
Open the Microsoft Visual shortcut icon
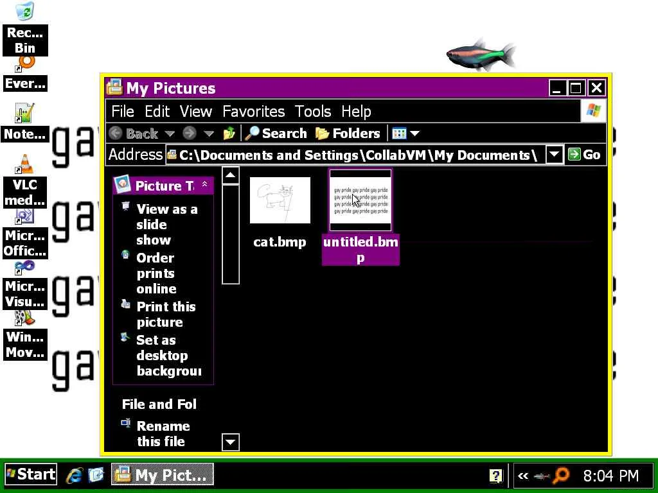pyautogui.click(x=25, y=285)
